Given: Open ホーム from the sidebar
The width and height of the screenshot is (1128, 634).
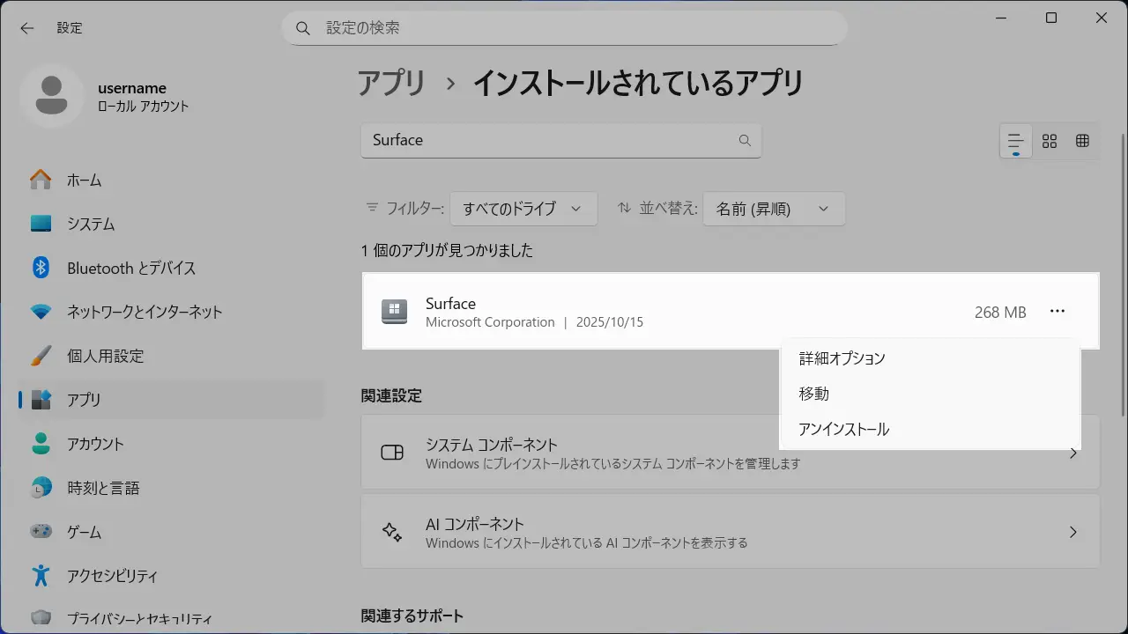Looking at the screenshot, I should [85, 181].
